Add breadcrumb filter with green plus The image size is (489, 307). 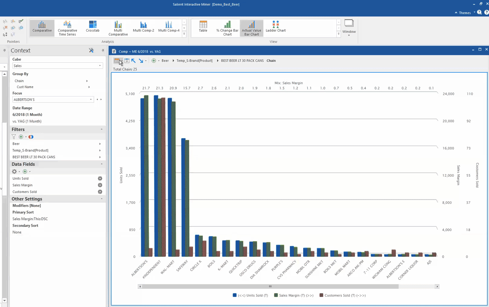tap(154, 60)
